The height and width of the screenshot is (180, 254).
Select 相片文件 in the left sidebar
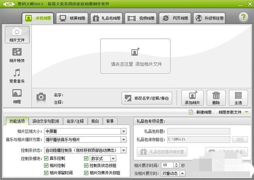point(17,35)
